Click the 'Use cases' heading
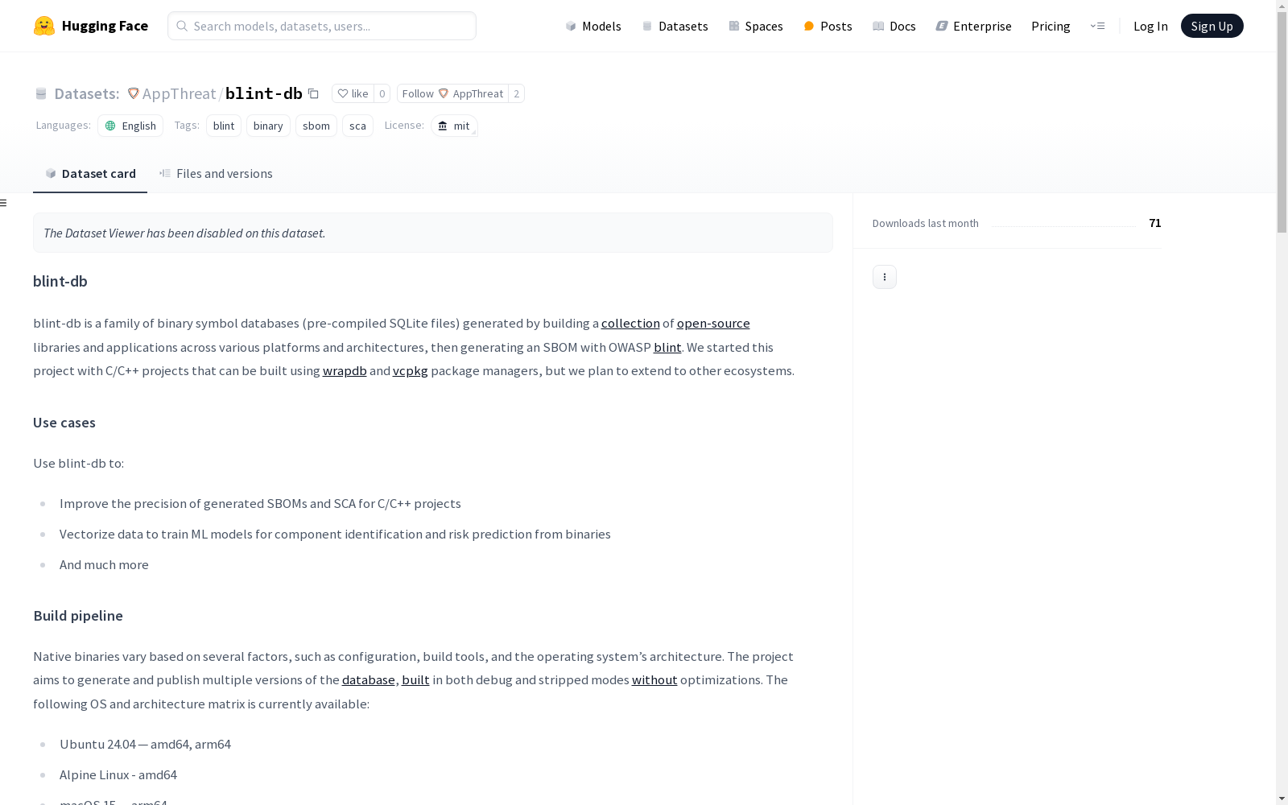 [64, 423]
